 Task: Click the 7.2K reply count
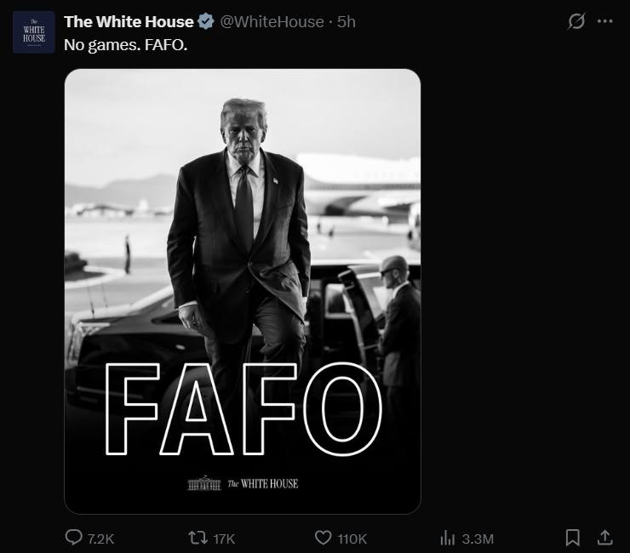pyautogui.click(x=100, y=539)
